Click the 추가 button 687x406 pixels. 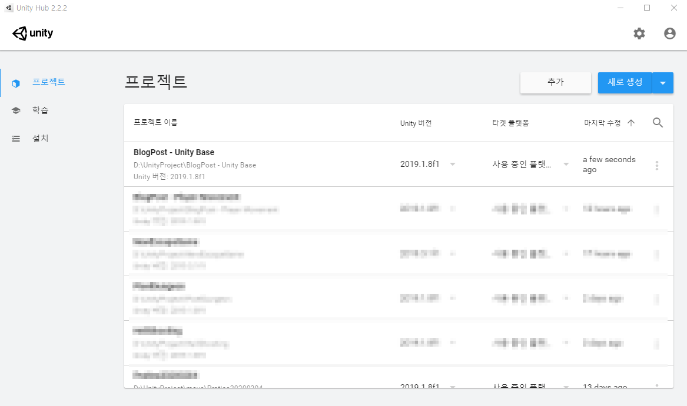[556, 82]
